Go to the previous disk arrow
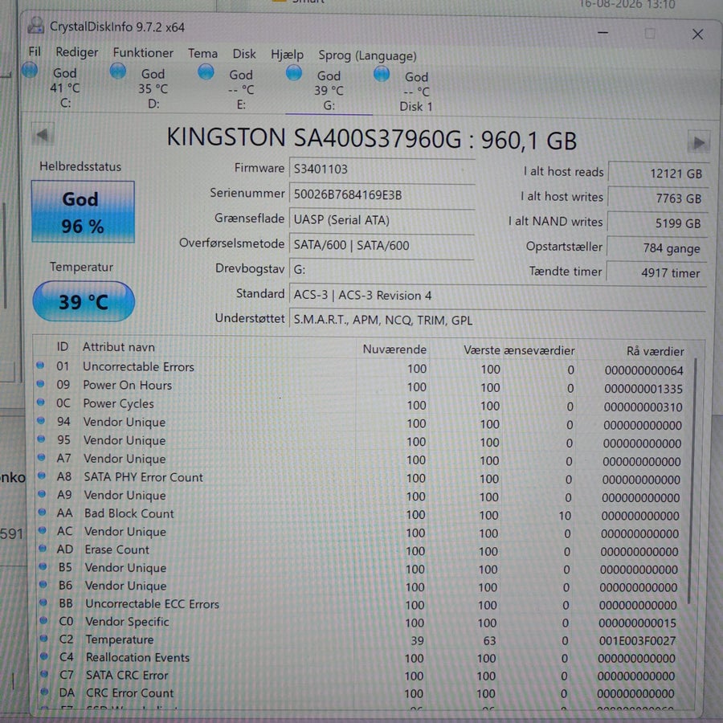The height and width of the screenshot is (723, 723). [43, 135]
